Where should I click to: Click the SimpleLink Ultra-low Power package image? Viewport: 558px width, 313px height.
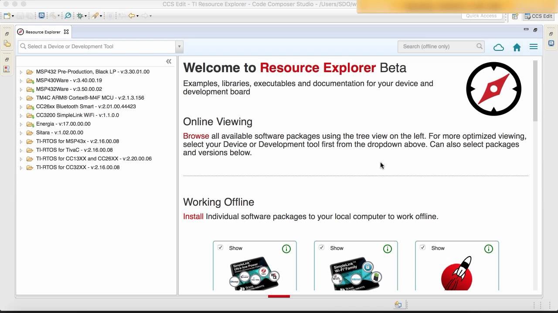(254, 273)
